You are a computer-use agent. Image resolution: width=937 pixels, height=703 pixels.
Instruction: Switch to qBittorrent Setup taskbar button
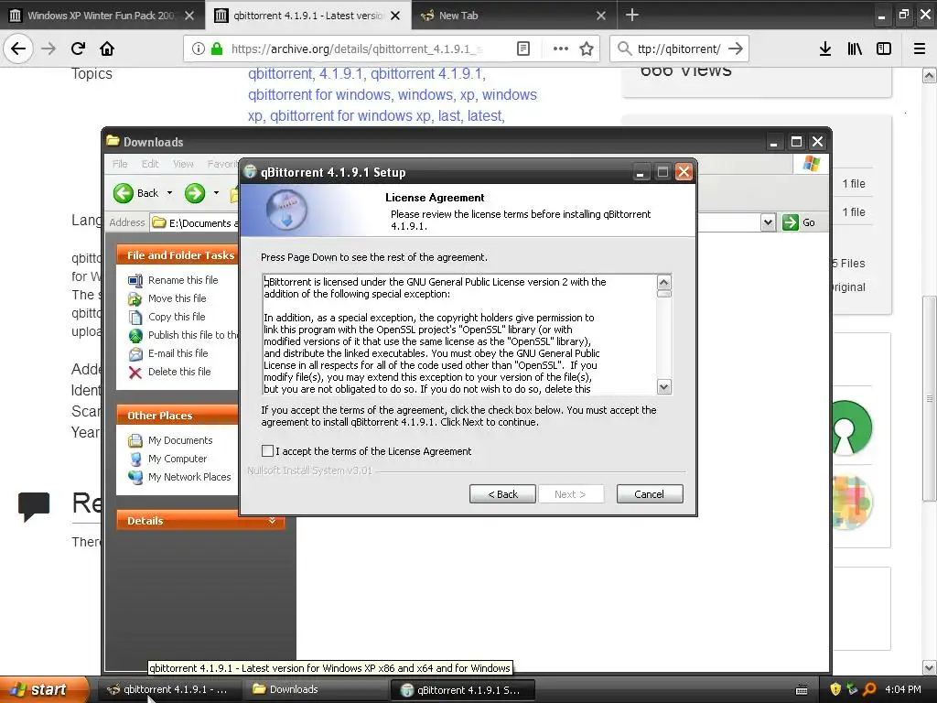click(x=462, y=690)
